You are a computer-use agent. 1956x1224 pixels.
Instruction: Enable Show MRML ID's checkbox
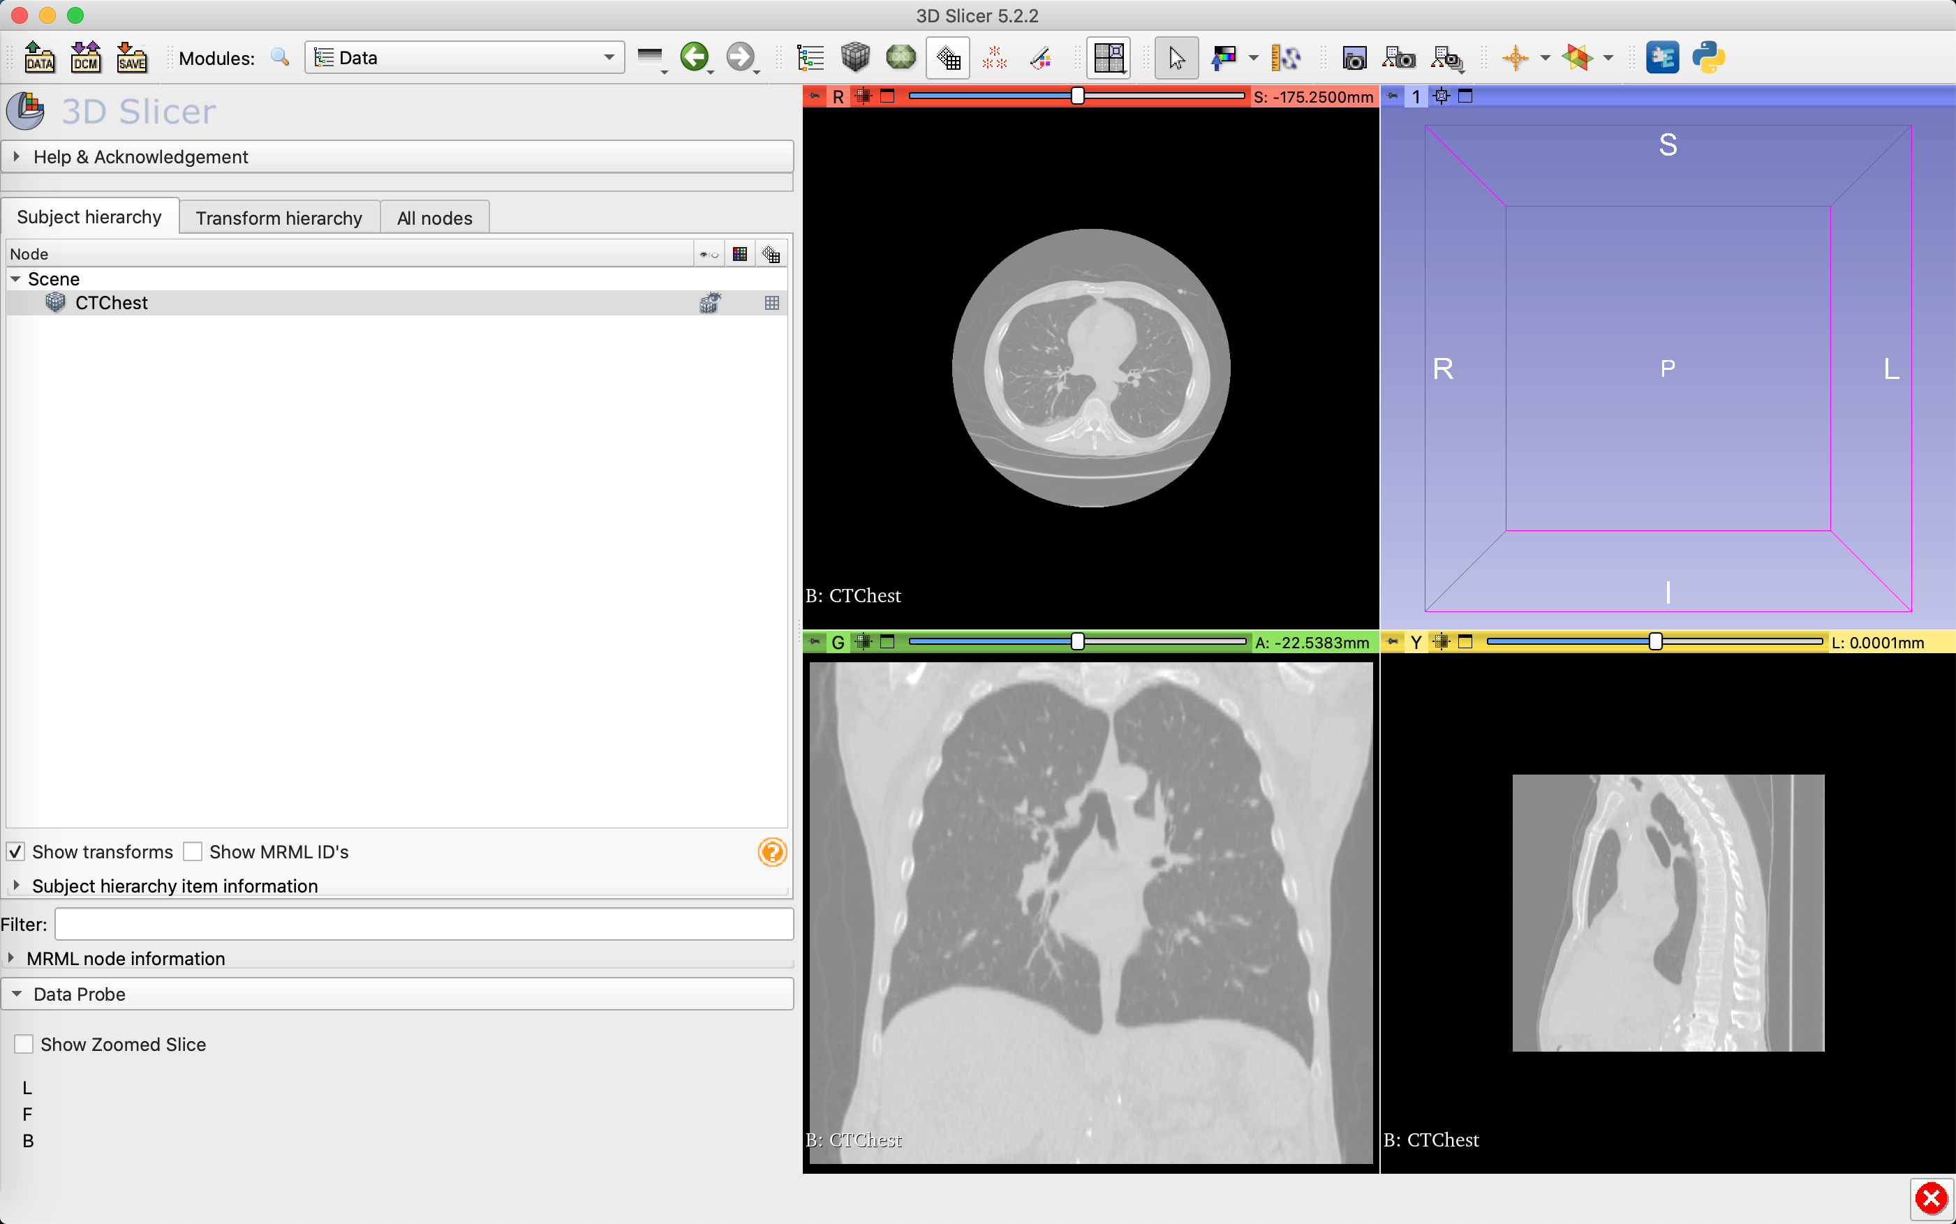(193, 851)
